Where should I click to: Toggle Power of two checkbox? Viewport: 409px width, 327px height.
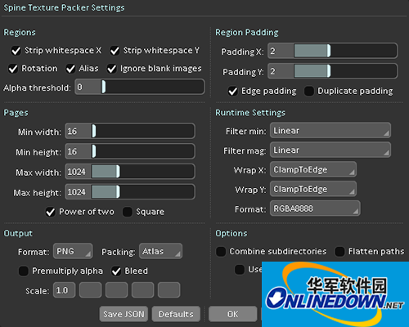click(51, 212)
